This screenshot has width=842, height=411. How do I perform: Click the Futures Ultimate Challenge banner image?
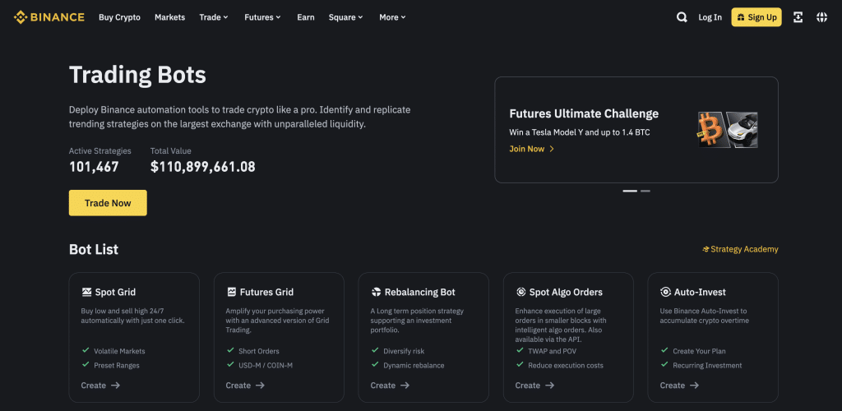pos(728,130)
